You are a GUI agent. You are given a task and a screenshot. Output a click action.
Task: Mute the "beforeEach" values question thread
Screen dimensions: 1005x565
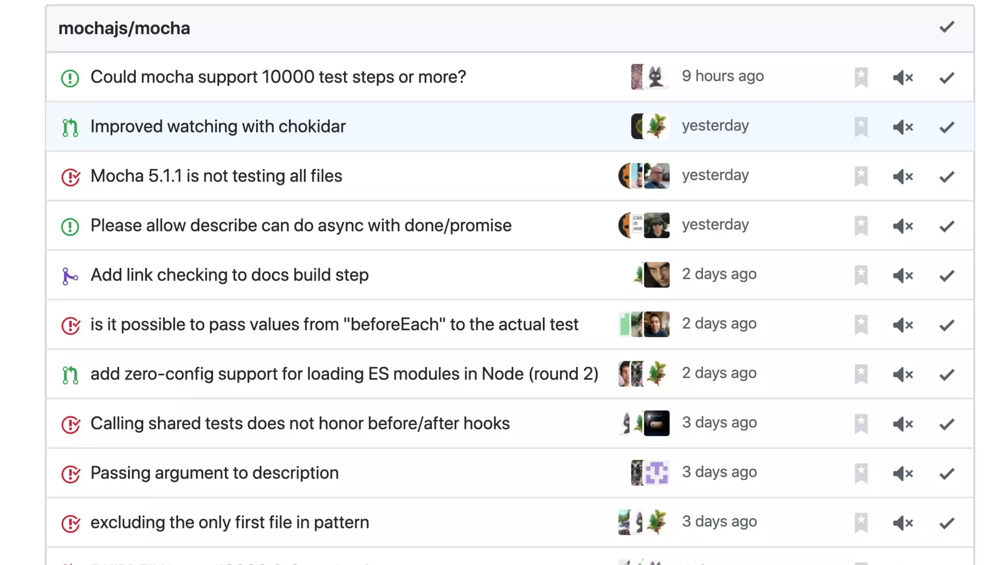pos(902,325)
